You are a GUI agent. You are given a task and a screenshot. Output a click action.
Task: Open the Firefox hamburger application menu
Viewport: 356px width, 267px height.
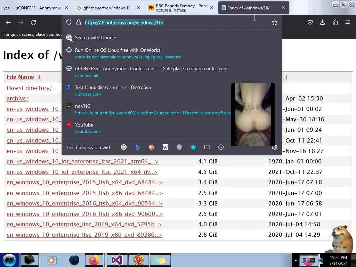click(348, 22)
